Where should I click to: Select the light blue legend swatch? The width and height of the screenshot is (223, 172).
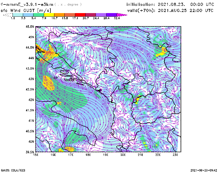pyautogui.click(x=28, y=15)
